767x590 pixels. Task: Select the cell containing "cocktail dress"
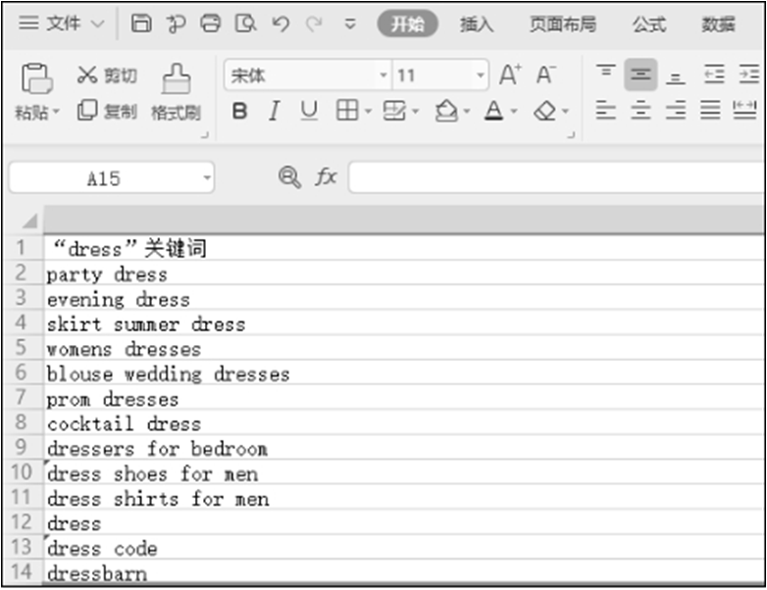click(124, 424)
